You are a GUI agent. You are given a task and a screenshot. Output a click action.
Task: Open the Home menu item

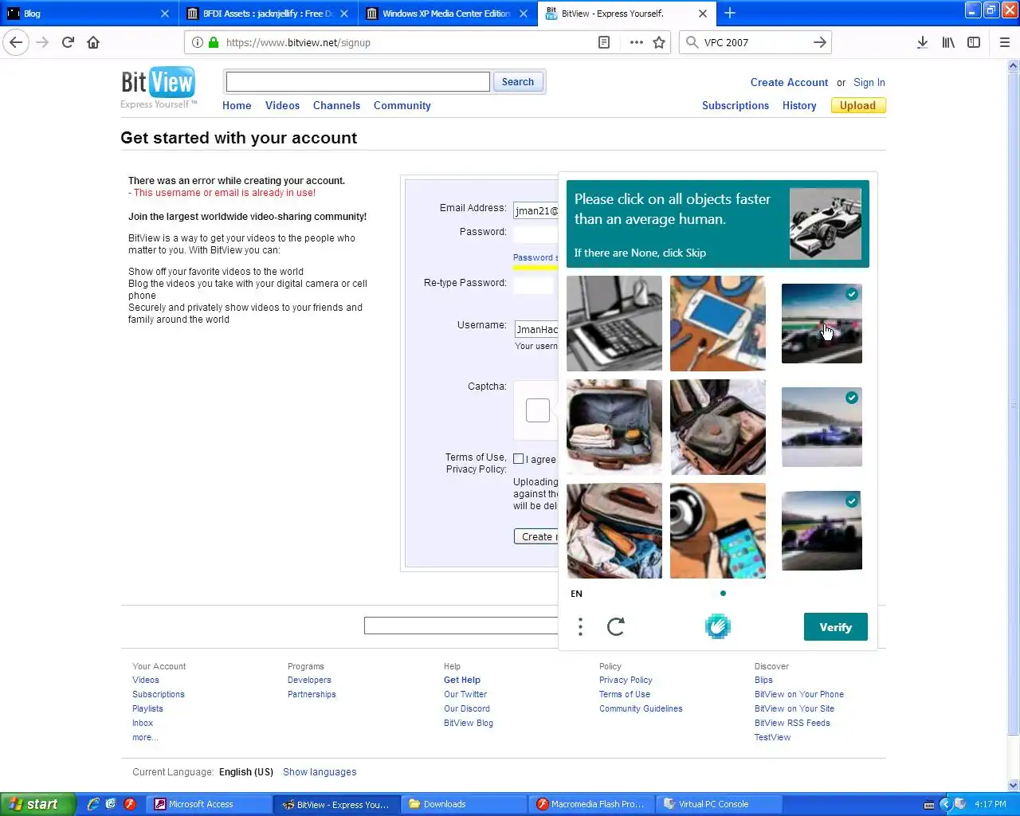[237, 105]
